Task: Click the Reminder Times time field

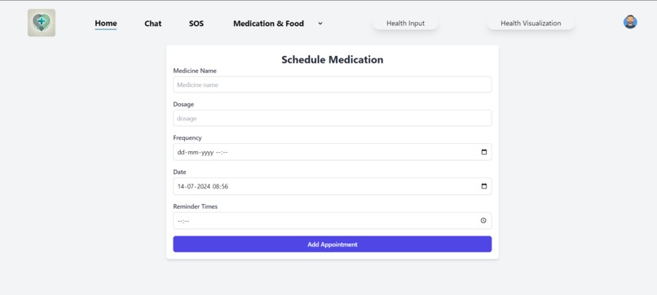Action: click(x=333, y=220)
